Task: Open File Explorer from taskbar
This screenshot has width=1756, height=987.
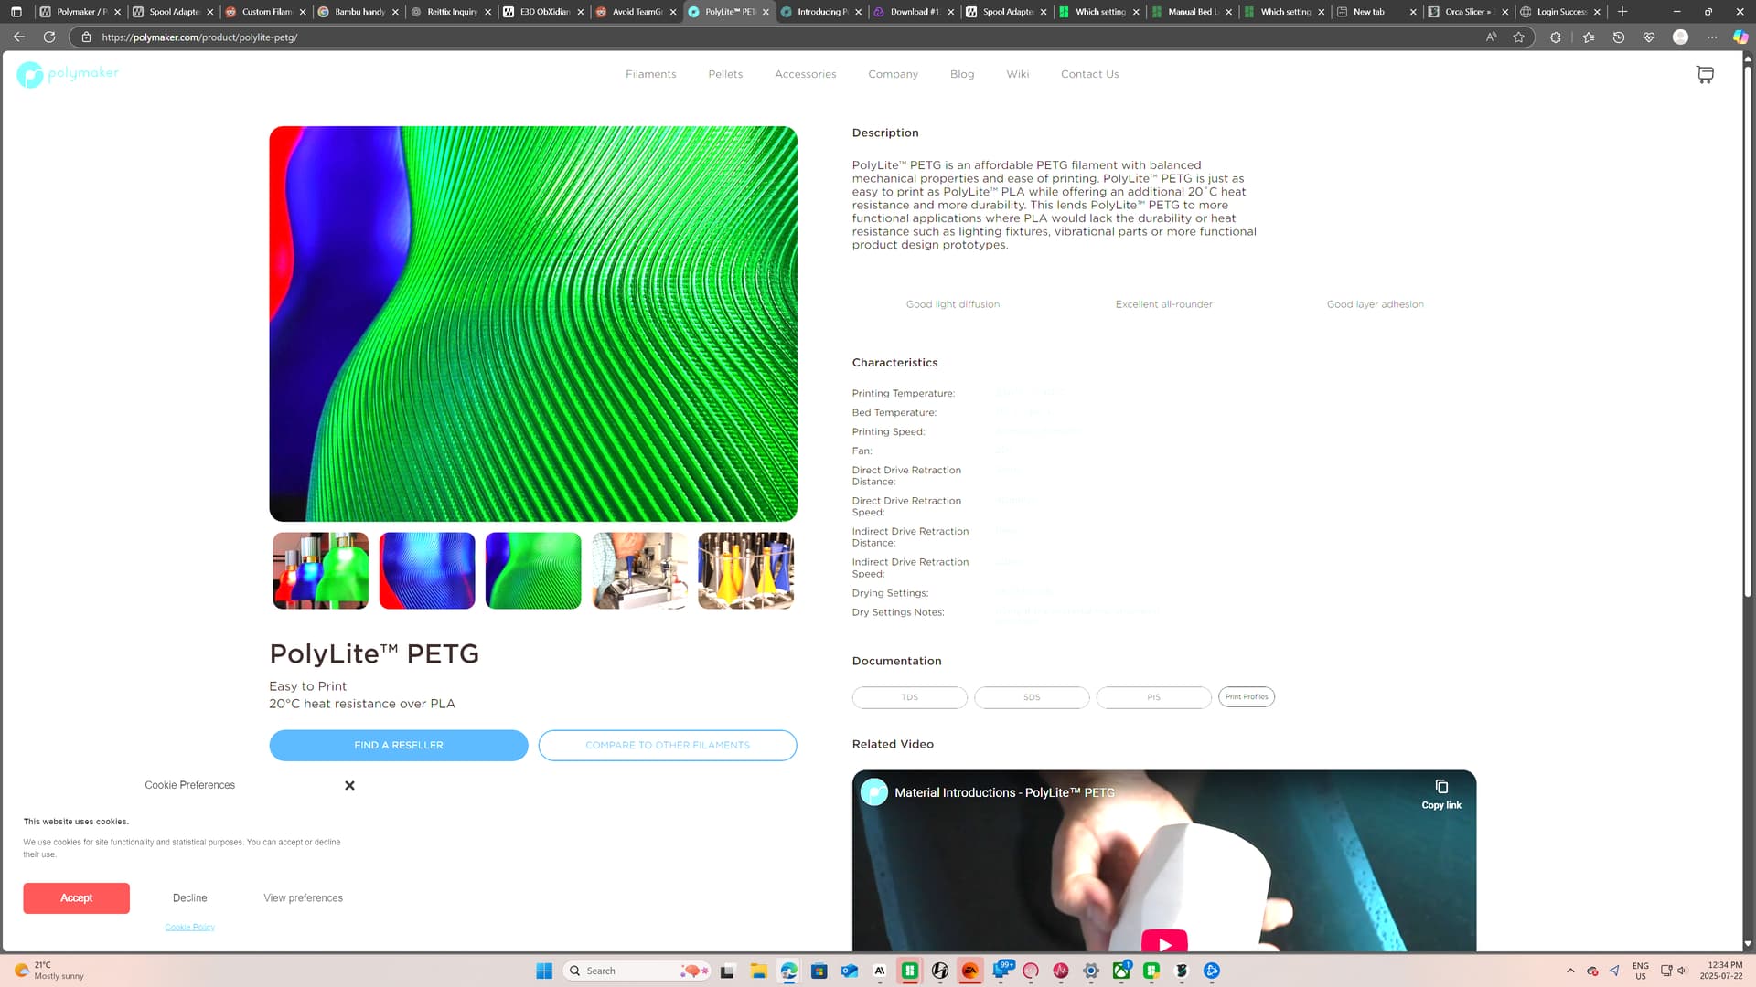Action: tap(758, 971)
